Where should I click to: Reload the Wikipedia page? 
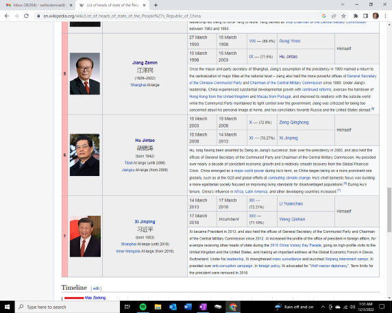26,16
